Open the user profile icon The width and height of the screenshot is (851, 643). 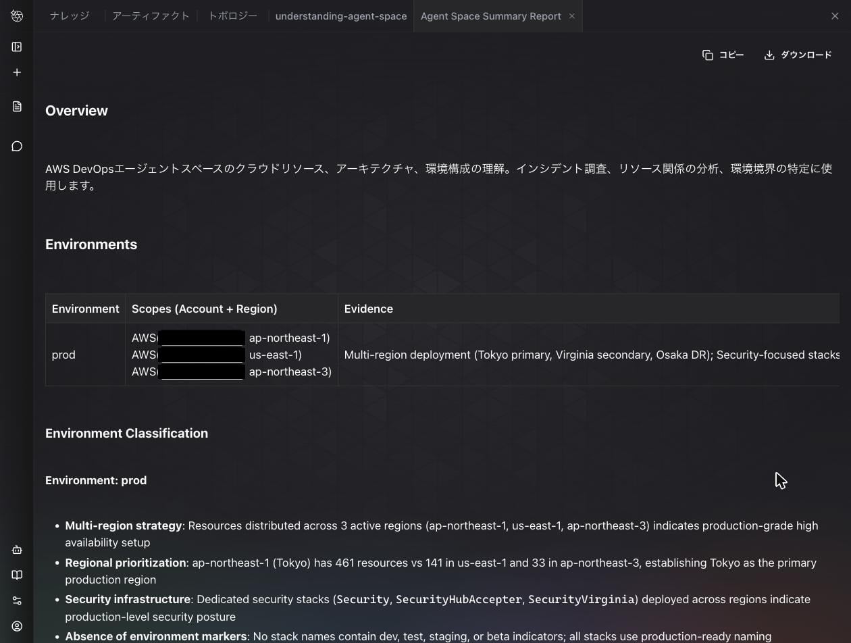(x=17, y=626)
